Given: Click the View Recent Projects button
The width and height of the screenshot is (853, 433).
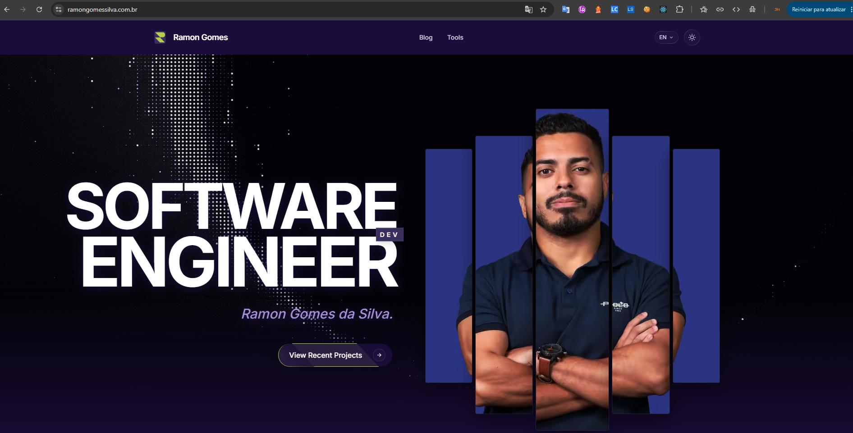Looking at the screenshot, I should point(335,355).
